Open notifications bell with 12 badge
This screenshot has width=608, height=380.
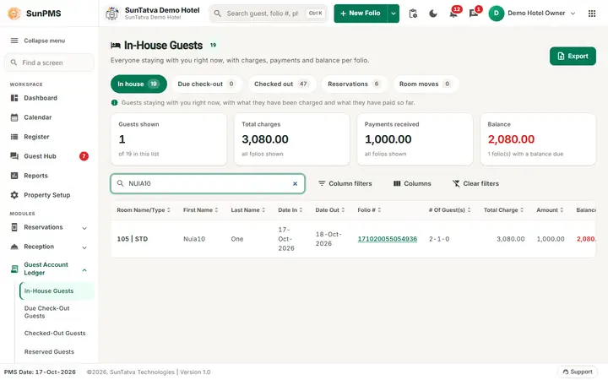coord(453,14)
